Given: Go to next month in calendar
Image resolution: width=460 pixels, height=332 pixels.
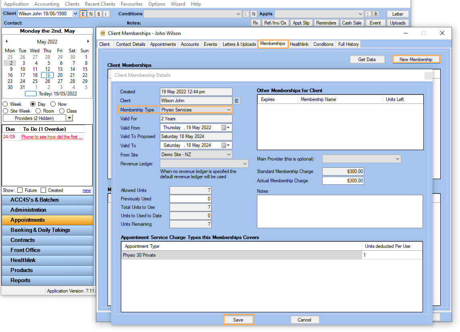Looking at the screenshot, I should point(88,41).
